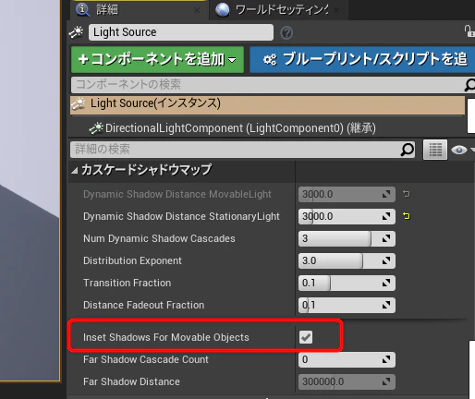Click the Far Shadow Cascade Count spin icon

386,359
